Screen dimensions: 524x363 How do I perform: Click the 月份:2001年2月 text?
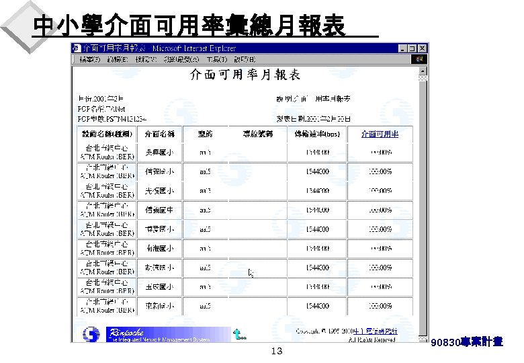pos(101,99)
